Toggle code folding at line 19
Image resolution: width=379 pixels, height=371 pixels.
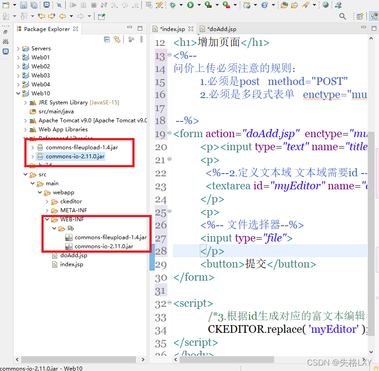tap(169, 133)
